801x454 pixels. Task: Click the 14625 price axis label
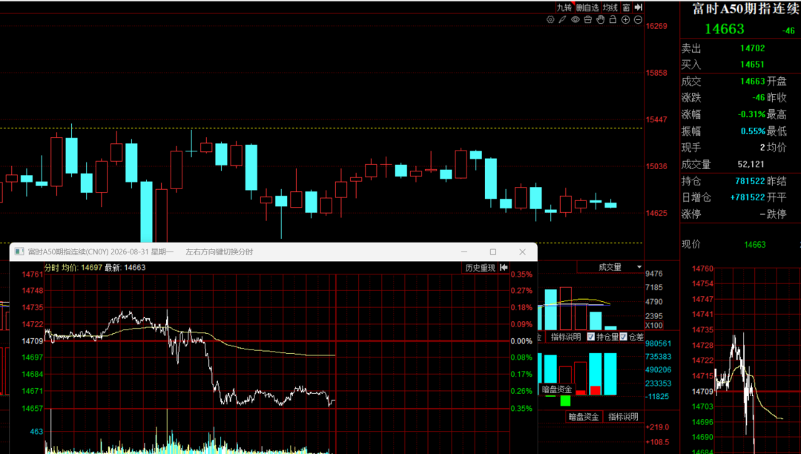coord(656,213)
